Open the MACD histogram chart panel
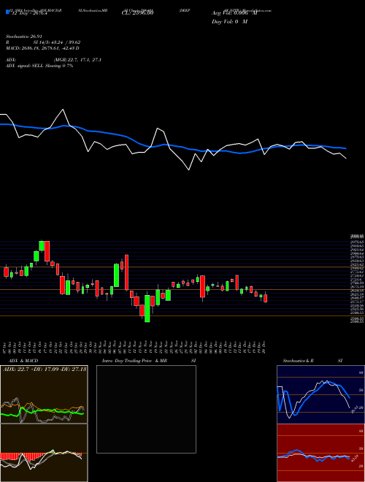Screen dimensions: 365x482 pos(44,453)
